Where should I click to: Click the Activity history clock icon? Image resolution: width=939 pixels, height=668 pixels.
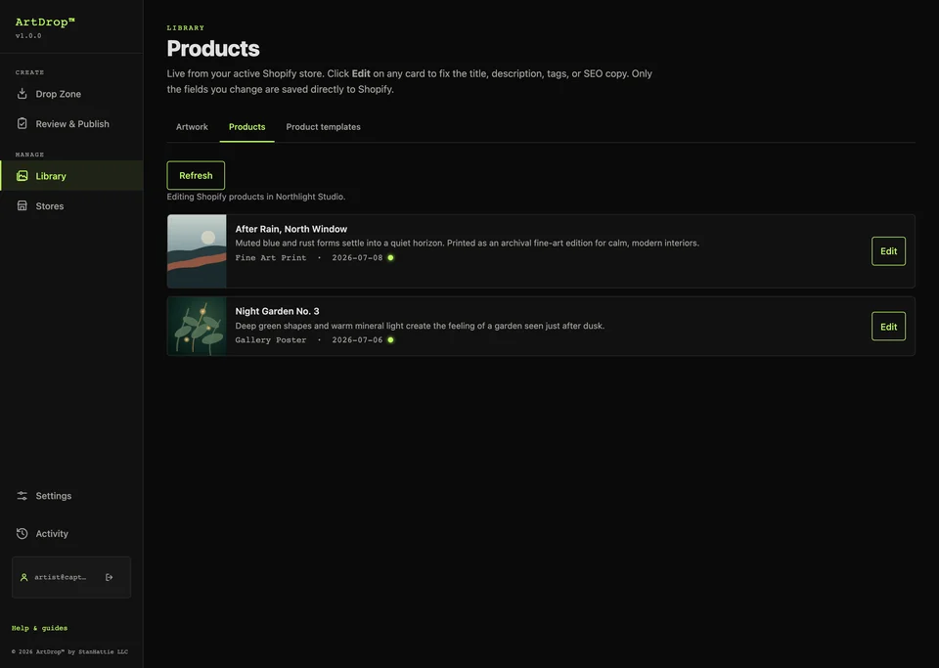coord(22,533)
